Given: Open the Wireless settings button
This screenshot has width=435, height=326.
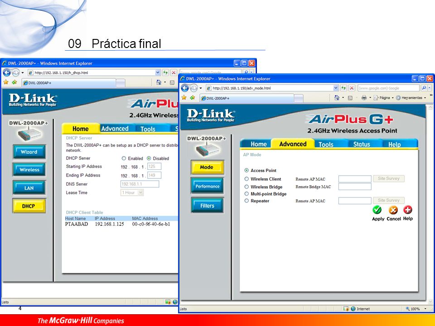Looking at the screenshot, I should tap(29, 170).
